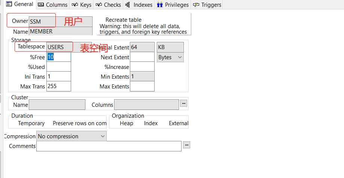This screenshot has width=344, height=178.
Task: Click into the Comments text field
Action: (109, 146)
